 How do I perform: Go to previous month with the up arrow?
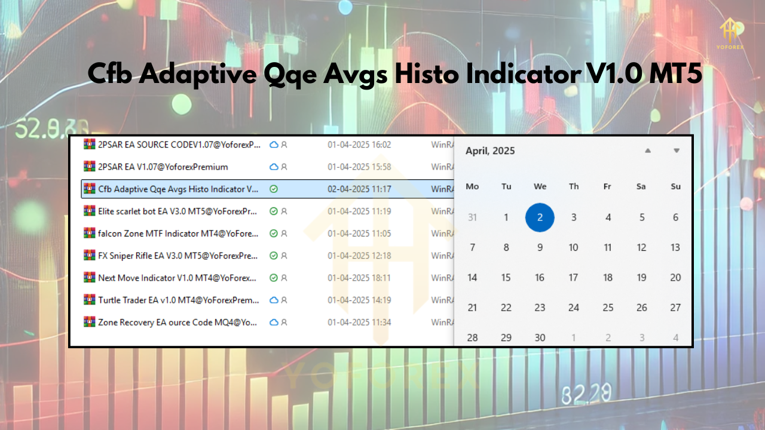(x=648, y=151)
